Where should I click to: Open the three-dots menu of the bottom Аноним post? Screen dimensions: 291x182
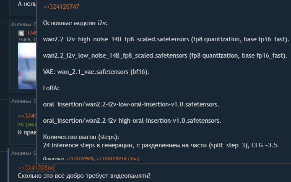[4, 152]
